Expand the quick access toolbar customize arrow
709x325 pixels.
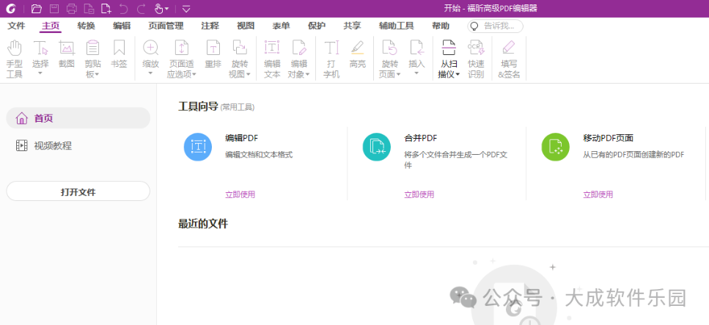(x=185, y=9)
